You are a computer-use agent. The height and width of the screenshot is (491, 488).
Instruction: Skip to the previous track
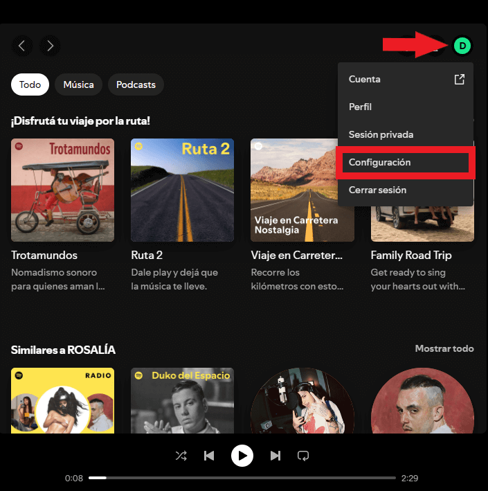click(x=209, y=456)
